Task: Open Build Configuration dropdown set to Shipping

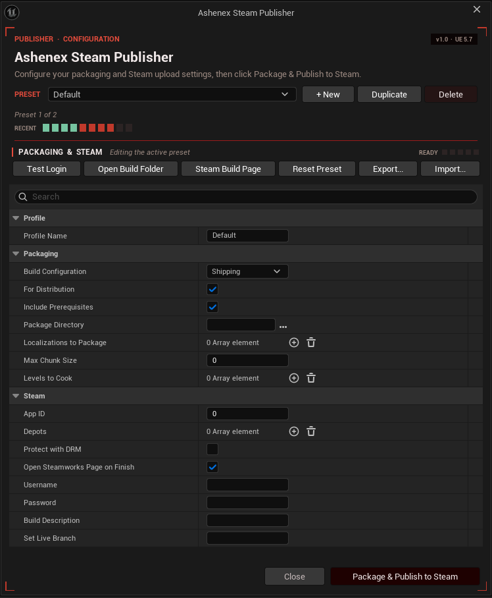Action: pyautogui.click(x=247, y=271)
